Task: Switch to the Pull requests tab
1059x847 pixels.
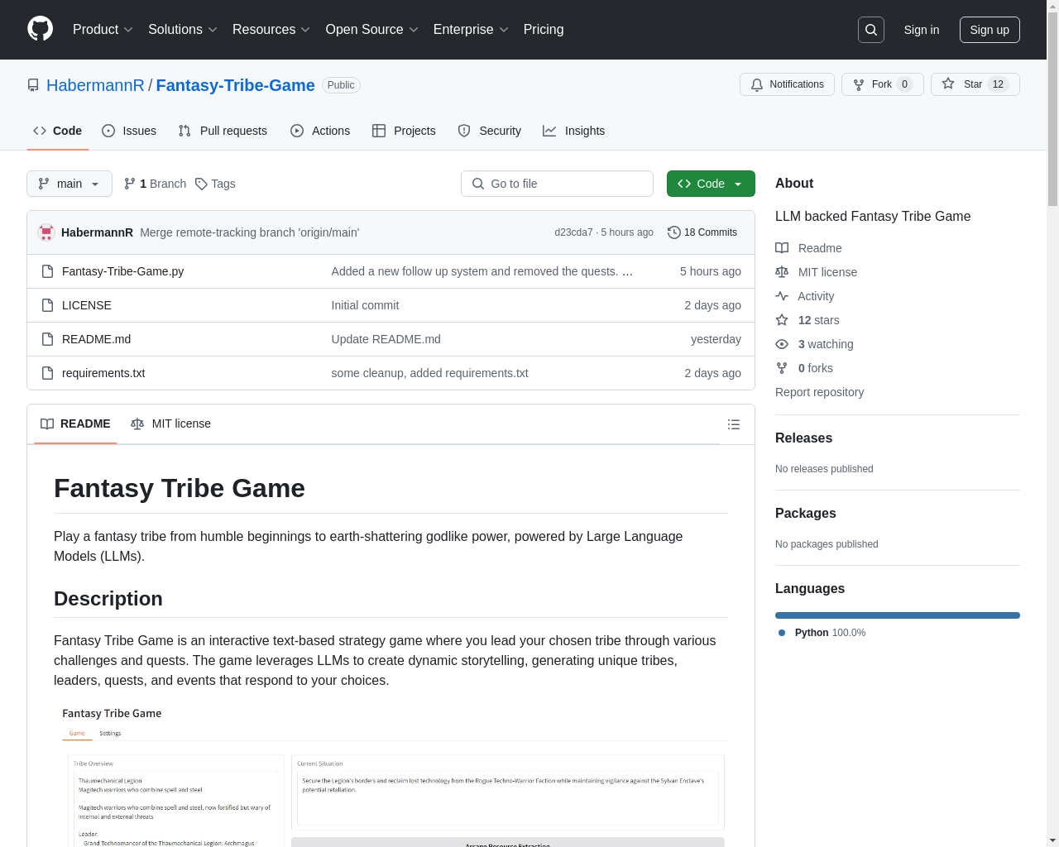Action: click(x=223, y=131)
